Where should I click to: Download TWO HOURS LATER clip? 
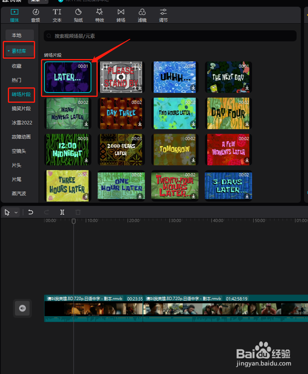(x=193, y=124)
